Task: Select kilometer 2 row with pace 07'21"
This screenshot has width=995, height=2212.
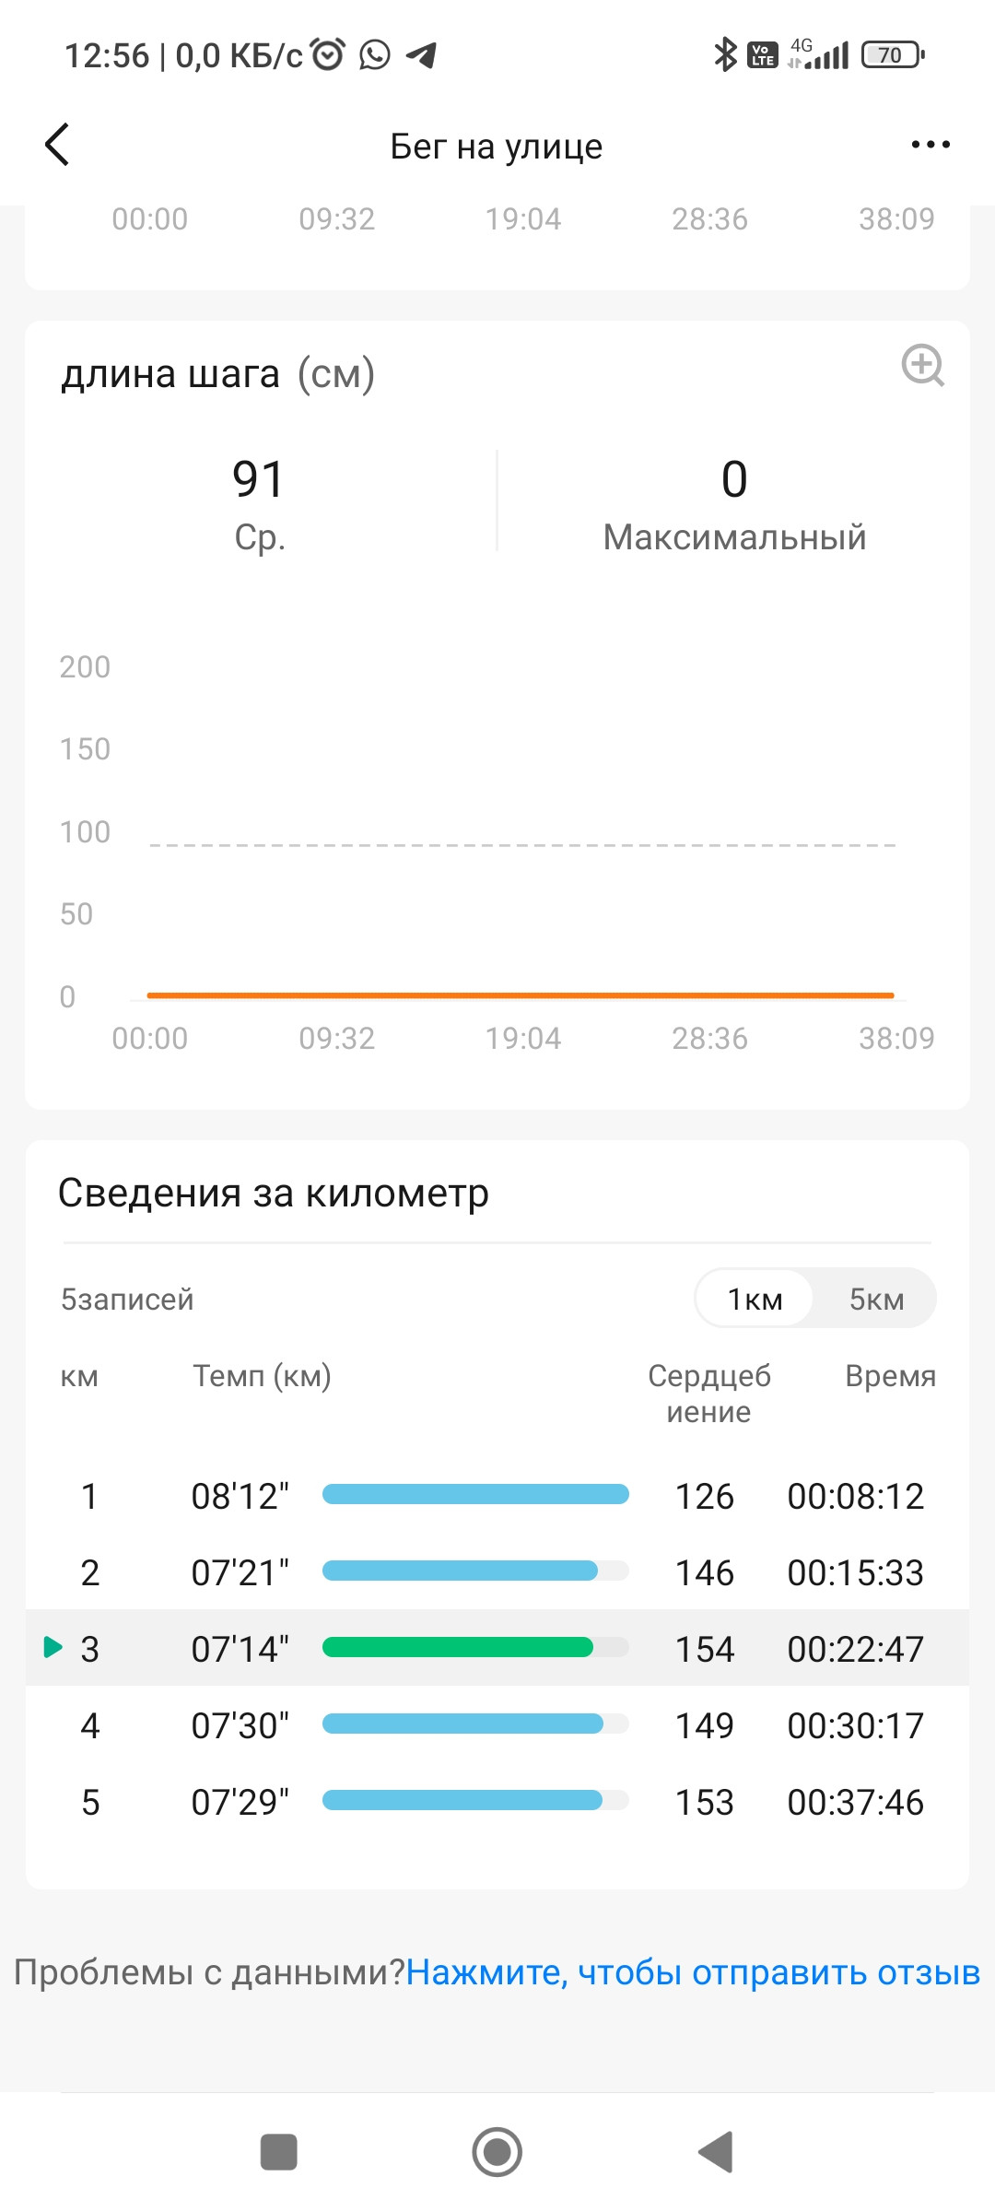Action: (497, 1572)
